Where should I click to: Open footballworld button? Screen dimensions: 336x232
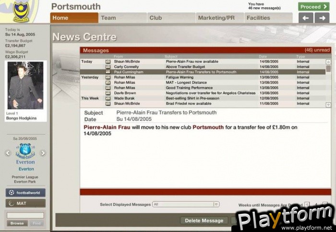click(x=25, y=193)
